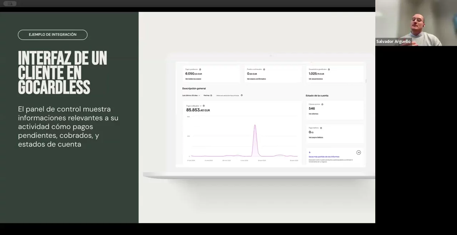Click the '6.050,00 EUR' pending amount

tap(194, 74)
